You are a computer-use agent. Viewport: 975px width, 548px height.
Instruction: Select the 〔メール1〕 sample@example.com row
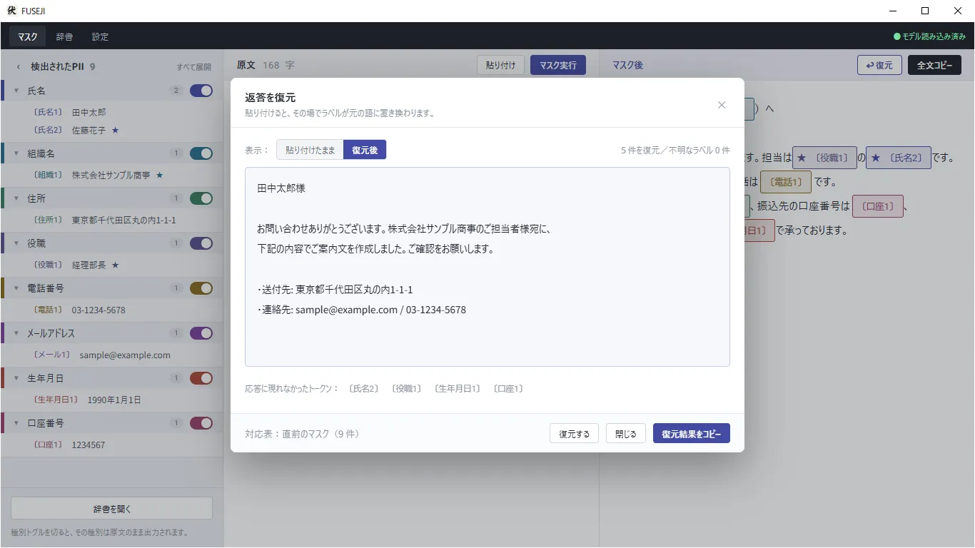click(x=112, y=355)
